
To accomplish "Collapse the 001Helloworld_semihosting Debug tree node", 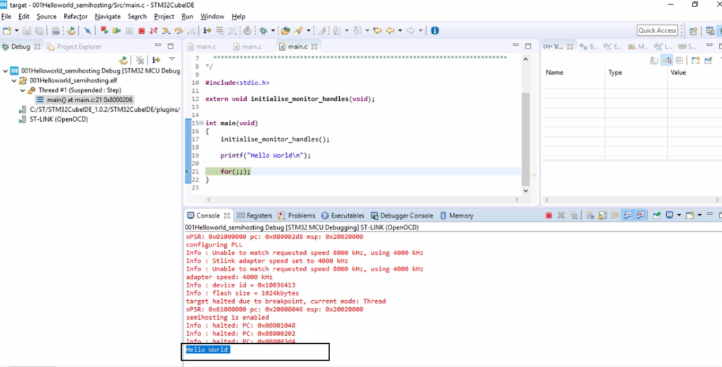I will tap(5, 71).
